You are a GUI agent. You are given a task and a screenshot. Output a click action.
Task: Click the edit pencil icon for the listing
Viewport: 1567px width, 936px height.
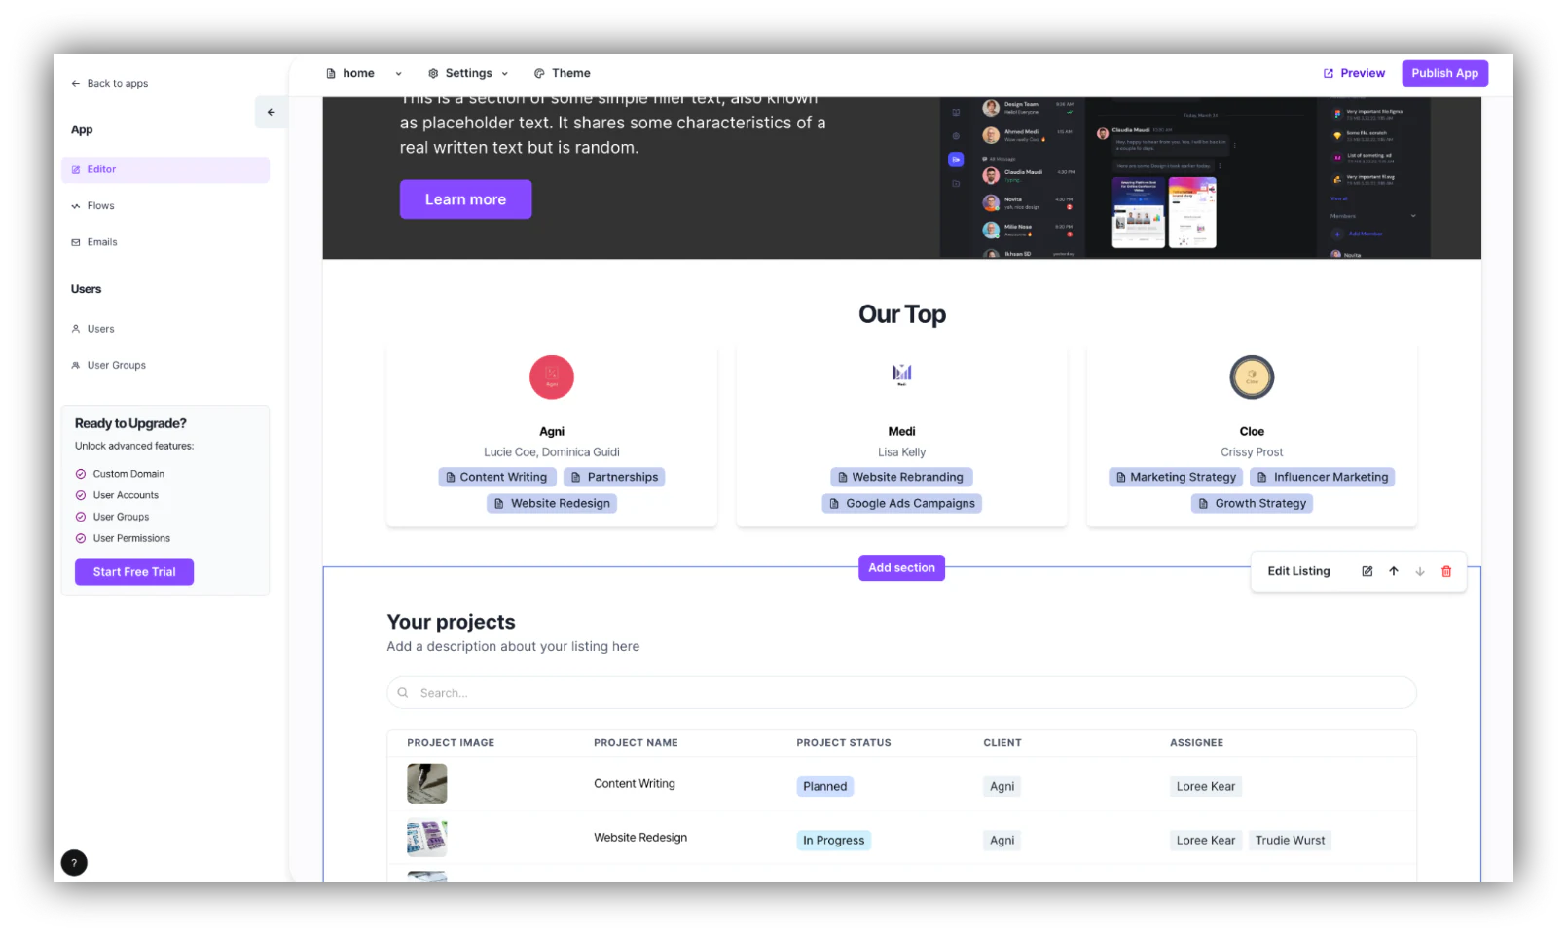pos(1367,572)
